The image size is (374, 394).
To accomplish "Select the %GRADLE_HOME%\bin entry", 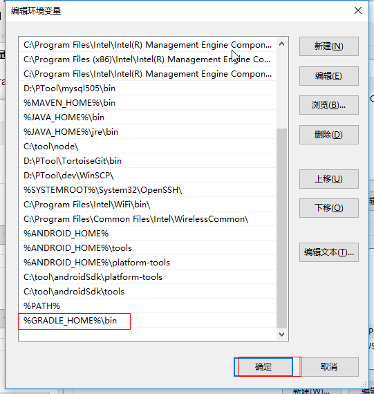I will [147, 321].
